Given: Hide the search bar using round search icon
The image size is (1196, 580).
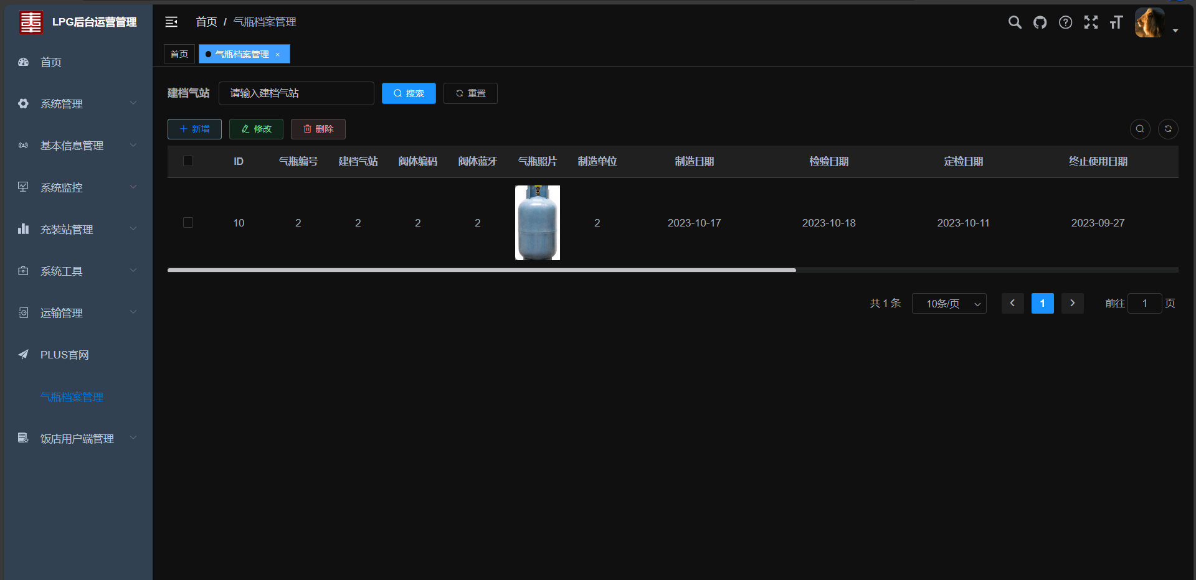Looking at the screenshot, I should click(1140, 129).
